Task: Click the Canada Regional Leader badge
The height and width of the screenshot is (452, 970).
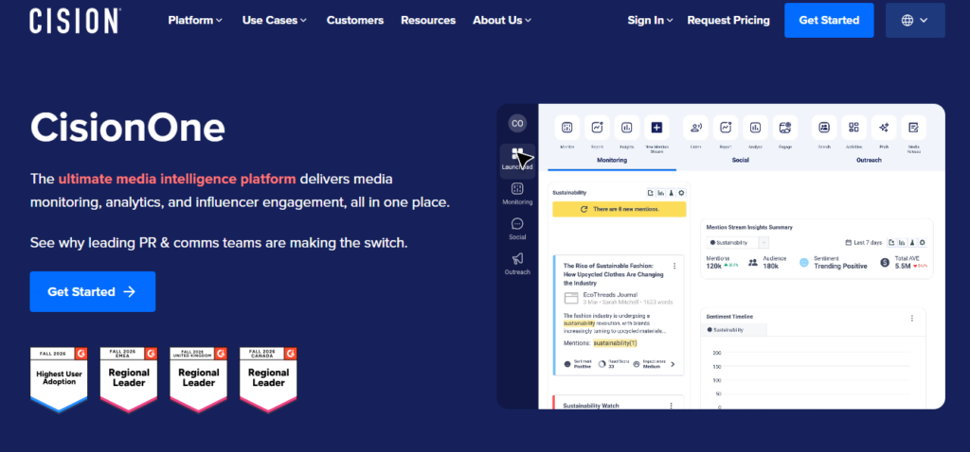Action: click(268, 379)
